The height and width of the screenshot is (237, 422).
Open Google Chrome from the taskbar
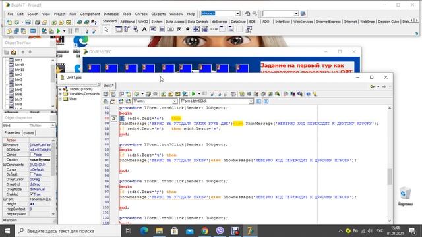pyautogui.click(x=205, y=231)
